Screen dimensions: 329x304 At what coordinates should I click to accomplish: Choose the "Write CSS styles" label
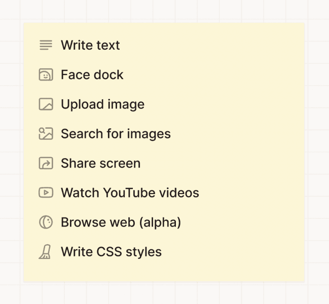111,252
